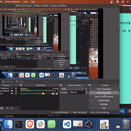Click Stop Recording button
The image size is (131, 131).
tap(104, 93)
